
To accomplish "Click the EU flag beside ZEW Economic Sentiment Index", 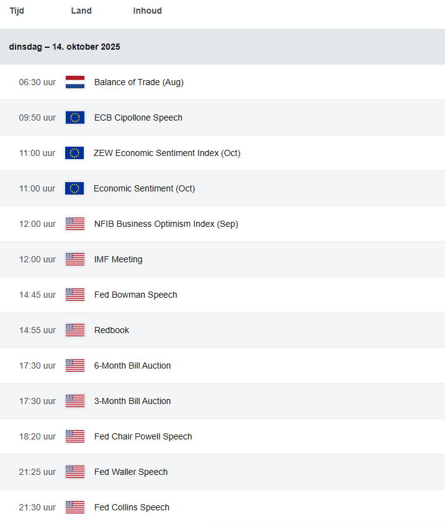I will [74, 153].
